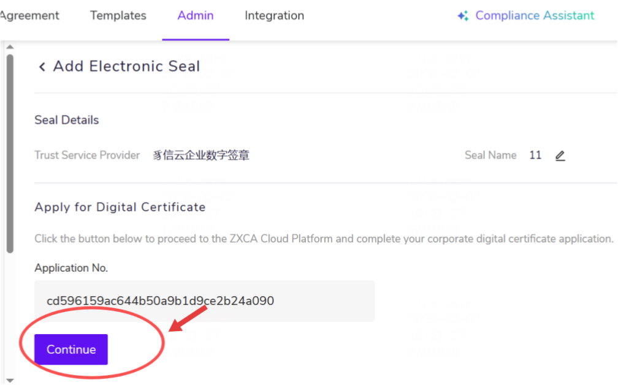This screenshot has height=385, width=618.
Task: Open the Agreement tab
Action: tap(29, 16)
